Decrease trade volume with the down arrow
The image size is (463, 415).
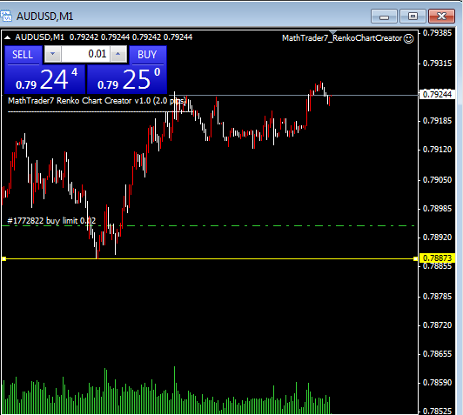(x=53, y=54)
